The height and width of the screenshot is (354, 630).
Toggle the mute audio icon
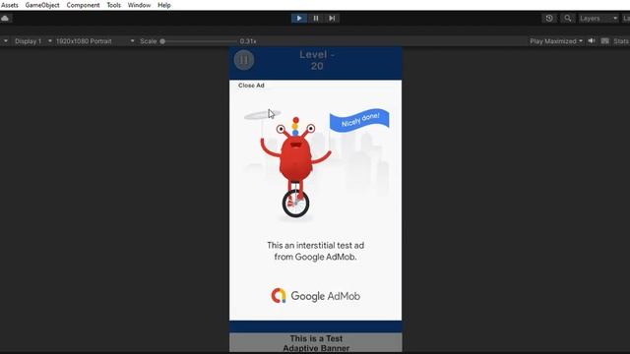(x=592, y=41)
